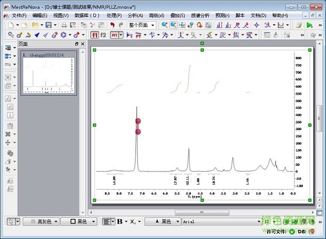Open the Arial font dropdown

click(220, 222)
